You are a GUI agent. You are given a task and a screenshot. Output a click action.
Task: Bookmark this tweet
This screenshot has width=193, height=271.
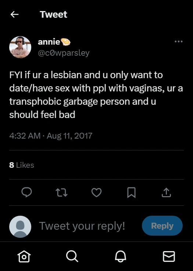tap(131, 192)
